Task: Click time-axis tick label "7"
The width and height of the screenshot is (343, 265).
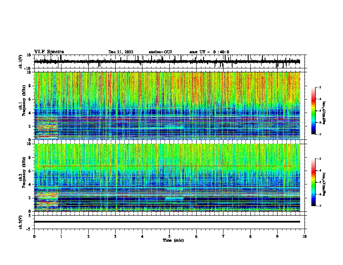Action: tap(223, 236)
